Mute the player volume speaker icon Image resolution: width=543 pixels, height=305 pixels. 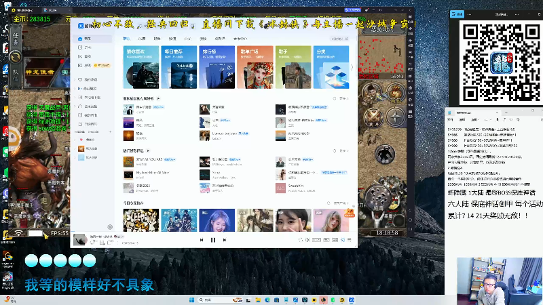click(x=307, y=240)
